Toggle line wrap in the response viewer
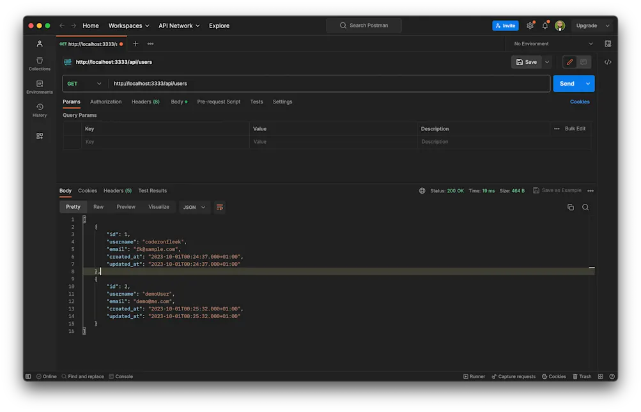This screenshot has width=641, height=412. [220, 207]
